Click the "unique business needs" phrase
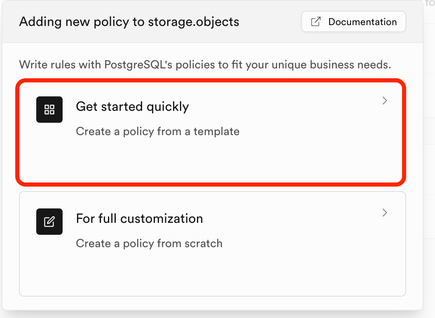 point(332,65)
